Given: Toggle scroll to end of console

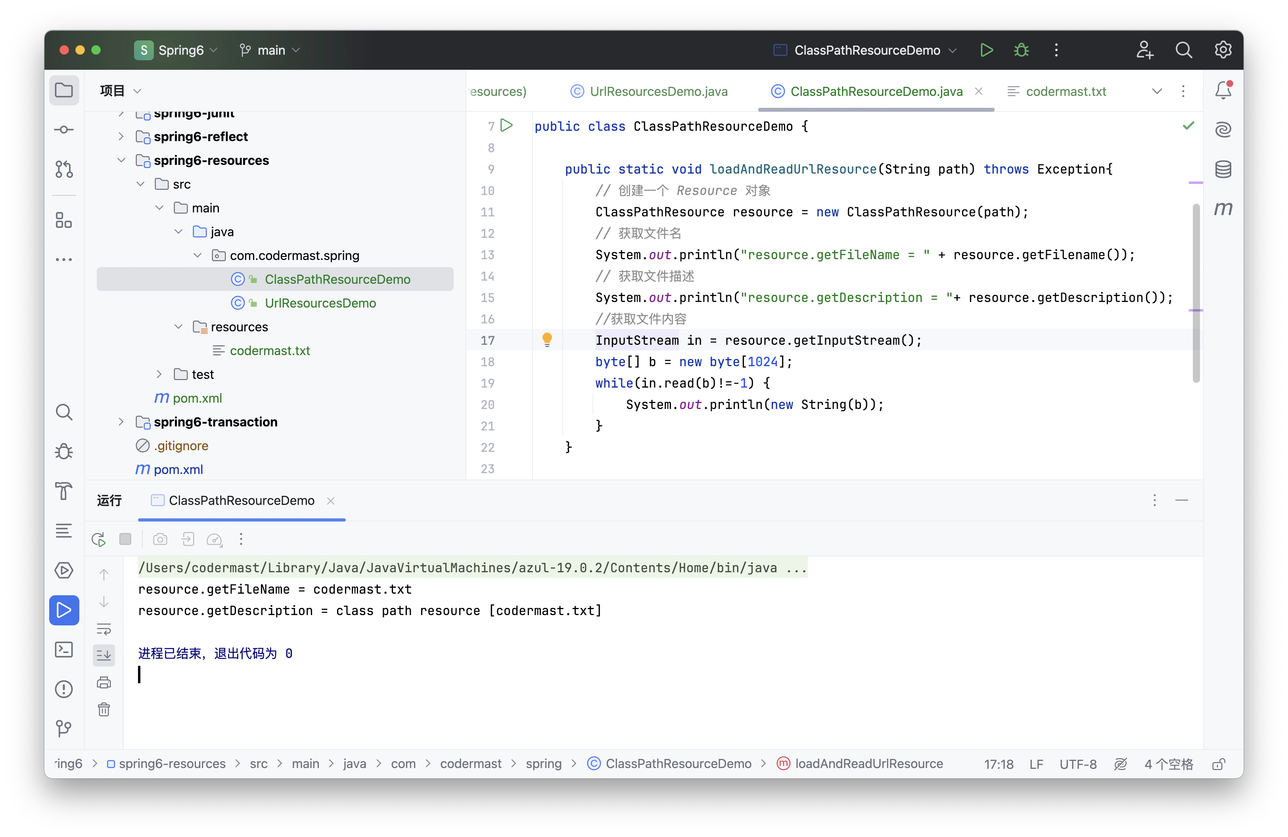Looking at the screenshot, I should (104, 655).
